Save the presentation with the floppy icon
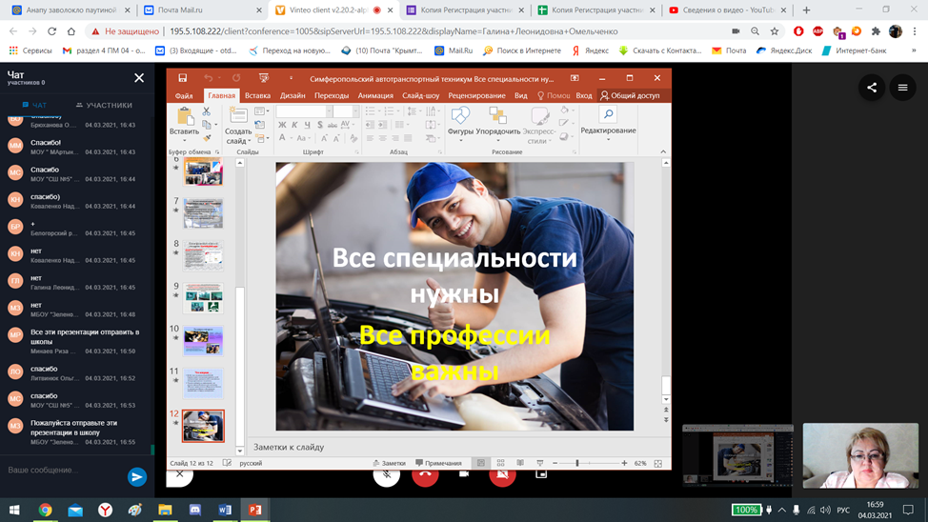The image size is (928, 522). coord(182,78)
